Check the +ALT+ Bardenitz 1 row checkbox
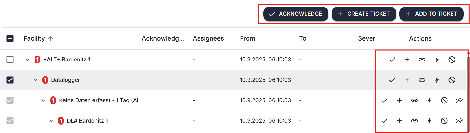The width and height of the screenshot is (470, 133). point(10,60)
